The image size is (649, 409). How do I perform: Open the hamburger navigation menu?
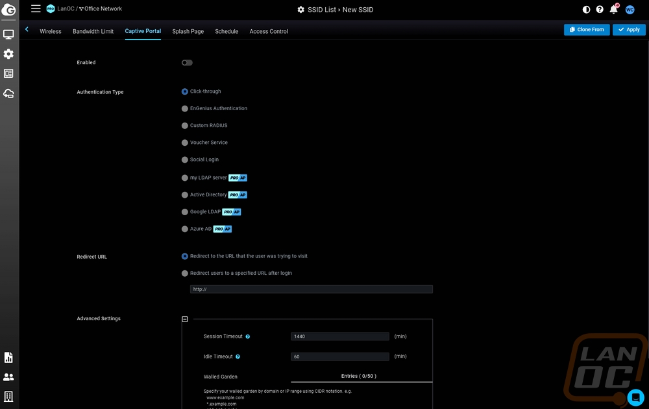[36, 9]
